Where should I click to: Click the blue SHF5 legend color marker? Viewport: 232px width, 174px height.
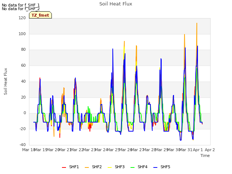[156, 167]
